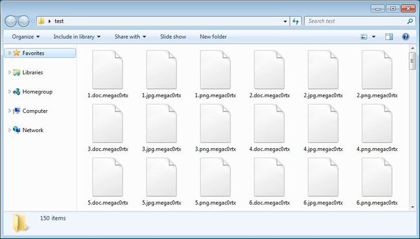Expand the Favorites tree node
The width and height of the screenshot is (420, 239).
point(10,53)
